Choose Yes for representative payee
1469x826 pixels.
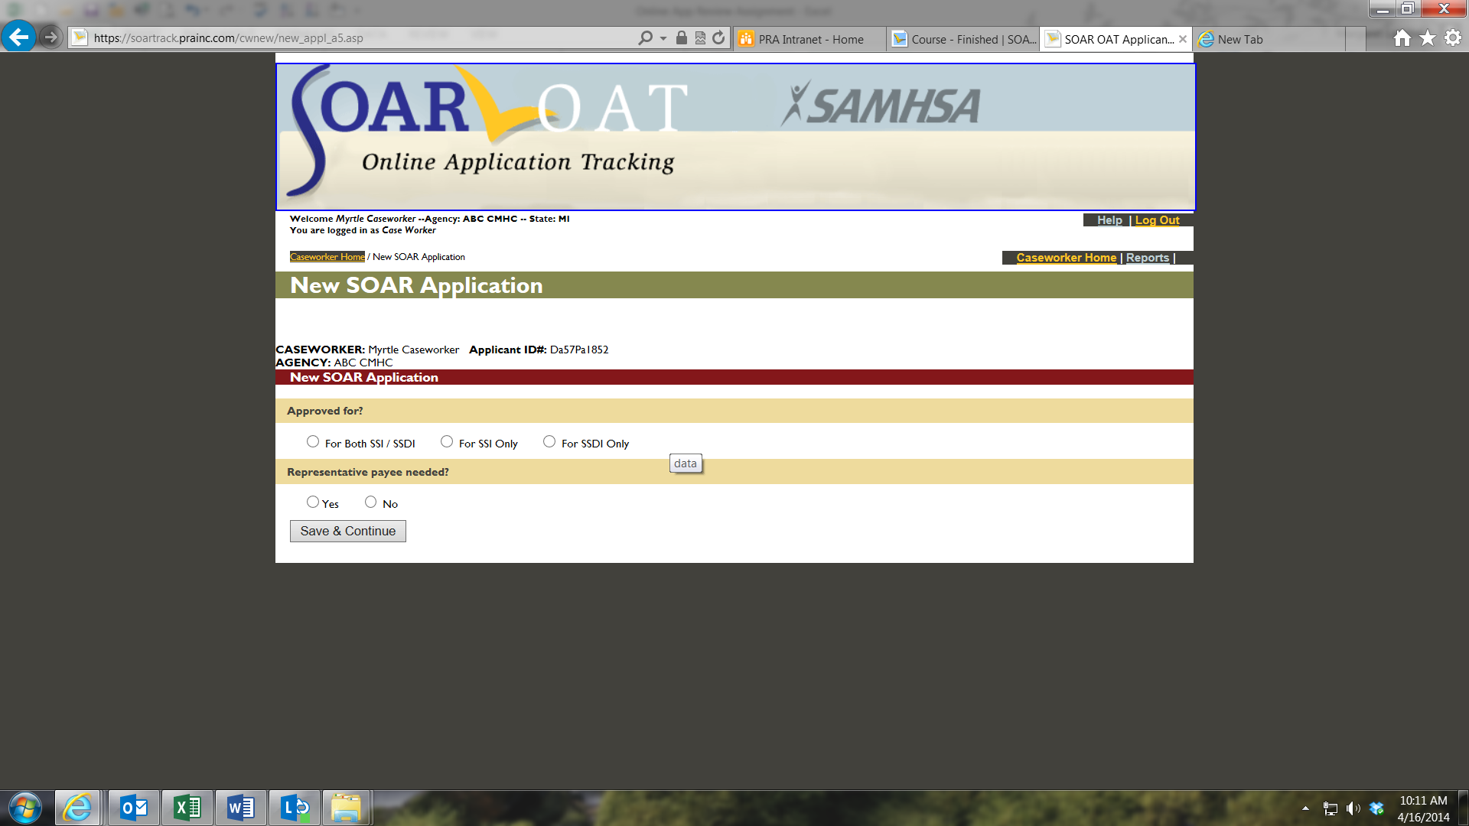coord(313,502)
